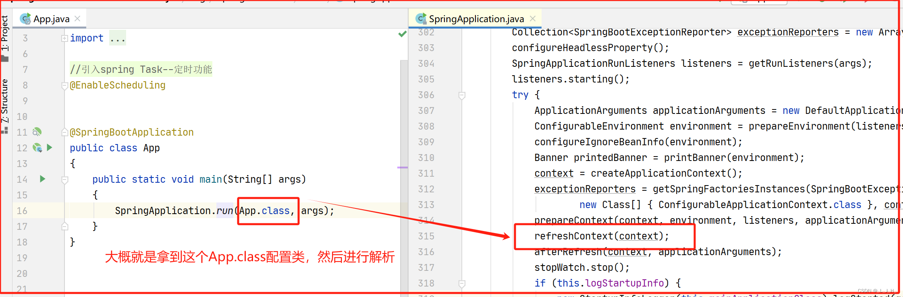Click the SpringApplication.java file icon in tab

coord(421,19)
